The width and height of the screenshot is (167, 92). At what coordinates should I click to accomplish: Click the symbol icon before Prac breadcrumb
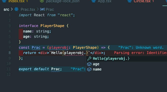[42, 9]
